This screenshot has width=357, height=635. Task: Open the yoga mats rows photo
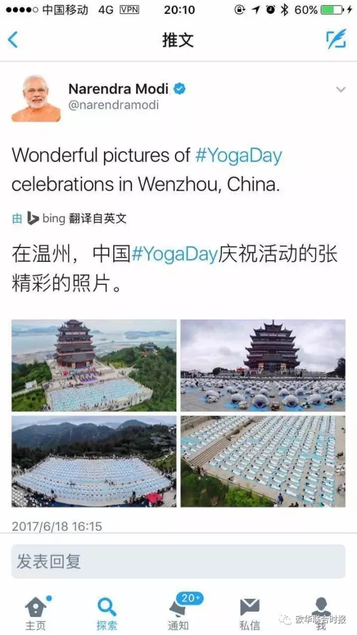click(x=263, y=461)
